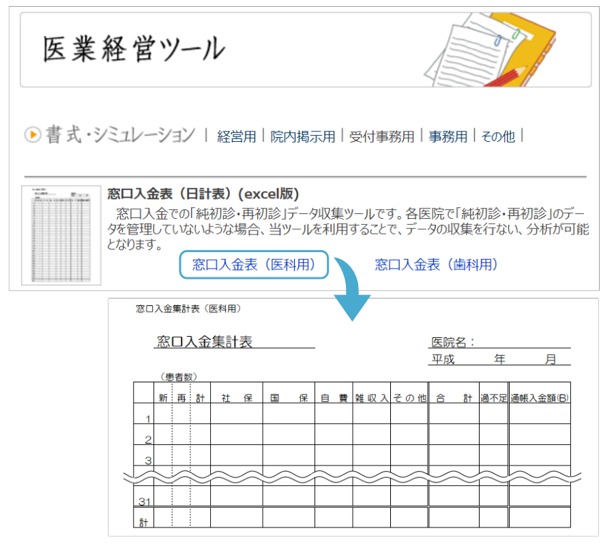614x550 pixels.
Task: Click the 窓口入金集計表 sheet title
Action: click(x=205, y=342)
